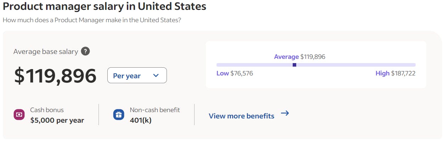This screenshot has height=141, width=444.
Task: Click the Non-cash benefit label
Action: tap(155, 110)
